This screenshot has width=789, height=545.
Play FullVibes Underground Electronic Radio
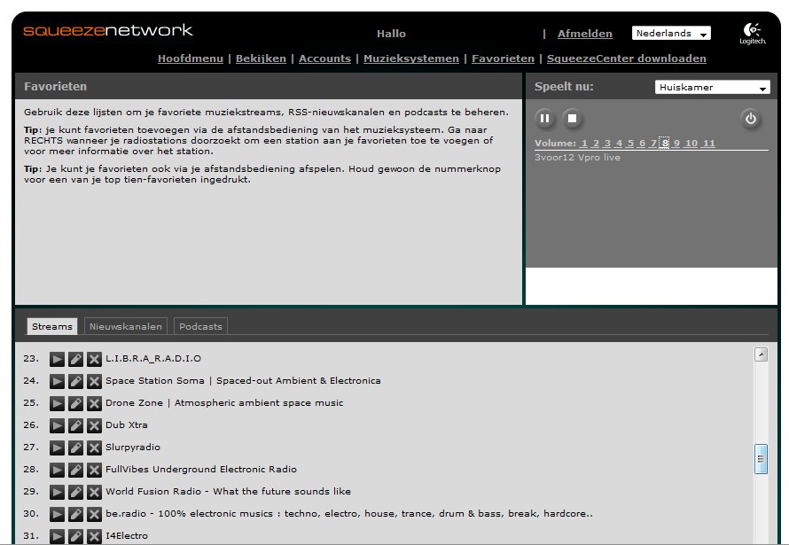tap(57, 470)
